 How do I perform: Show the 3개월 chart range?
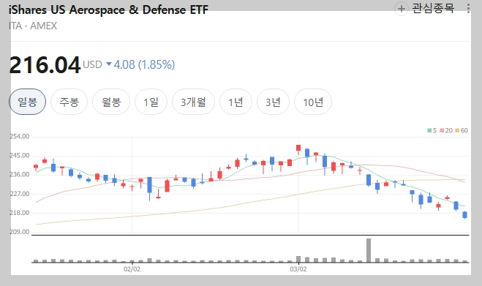click(x=193, y=102)
